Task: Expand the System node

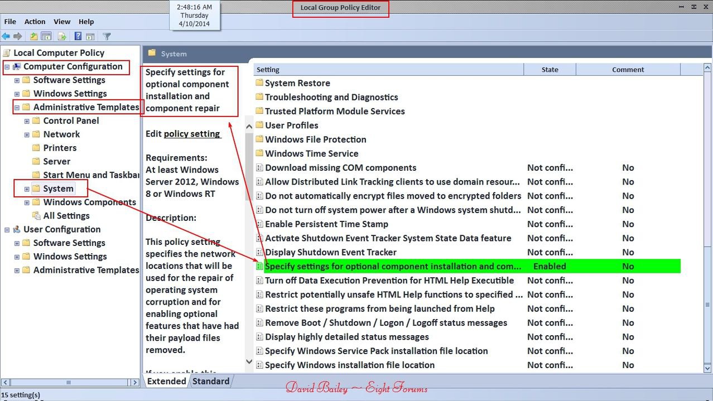Action: [x=27, y=189]
